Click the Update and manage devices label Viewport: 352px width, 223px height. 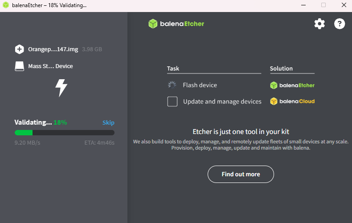coord(222,101)
